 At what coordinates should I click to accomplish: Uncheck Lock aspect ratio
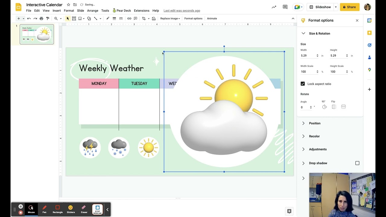coord(303,84)
